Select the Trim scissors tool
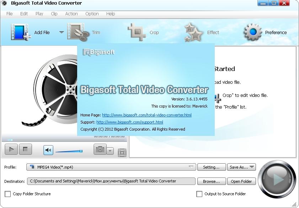299x208 pixels. 78,32
